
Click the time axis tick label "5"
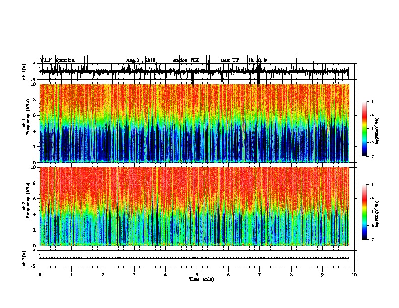pos(197,275)
